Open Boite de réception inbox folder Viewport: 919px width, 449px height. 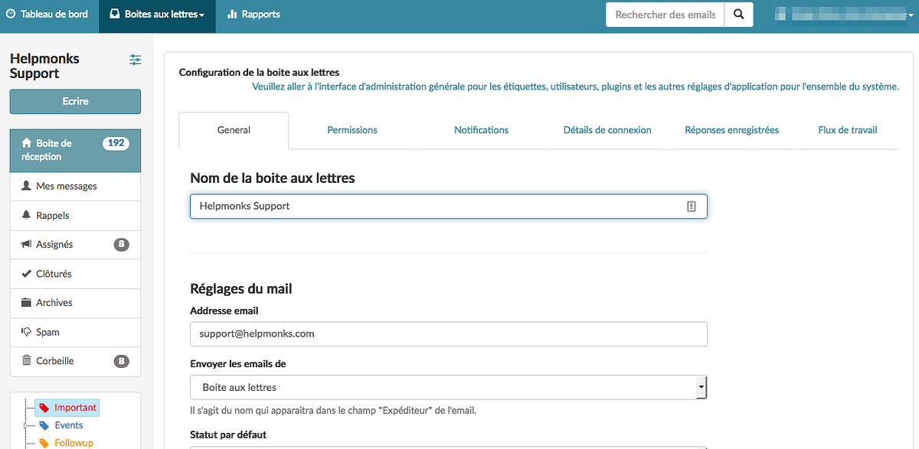tap(75, 150)
